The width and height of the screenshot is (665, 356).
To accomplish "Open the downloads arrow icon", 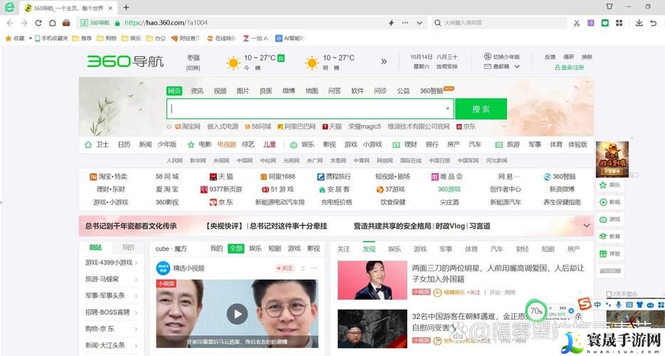I will (639, 23).
